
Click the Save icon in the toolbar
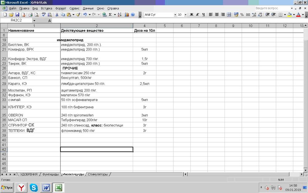pyautogui.click(x=17, y=15)
